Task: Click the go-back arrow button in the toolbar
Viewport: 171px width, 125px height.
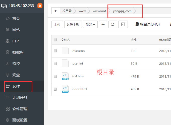Action: [x=103, y=24]
